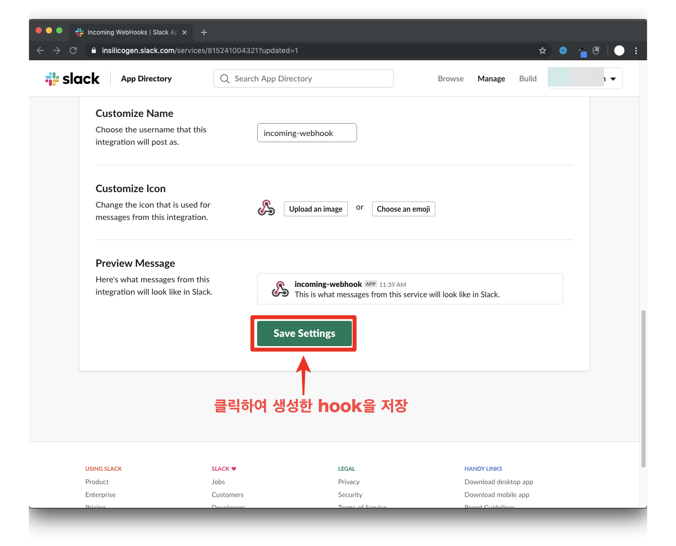Open the Customers footer link
676x546 pixels.
(228, 495)
